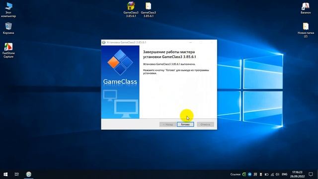This screenshot has width=318, height=179.
Task: Open the Windows Start menu
Action: click(x=5, y=175)
